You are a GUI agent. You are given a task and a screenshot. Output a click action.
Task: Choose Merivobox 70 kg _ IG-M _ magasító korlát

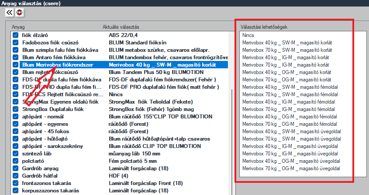click(x=286, y=65)
